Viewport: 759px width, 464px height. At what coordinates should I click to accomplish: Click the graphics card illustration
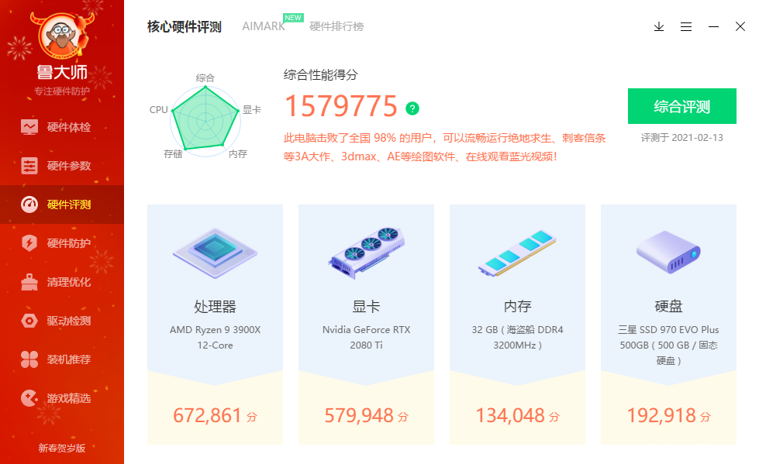(x=367, y=253)
